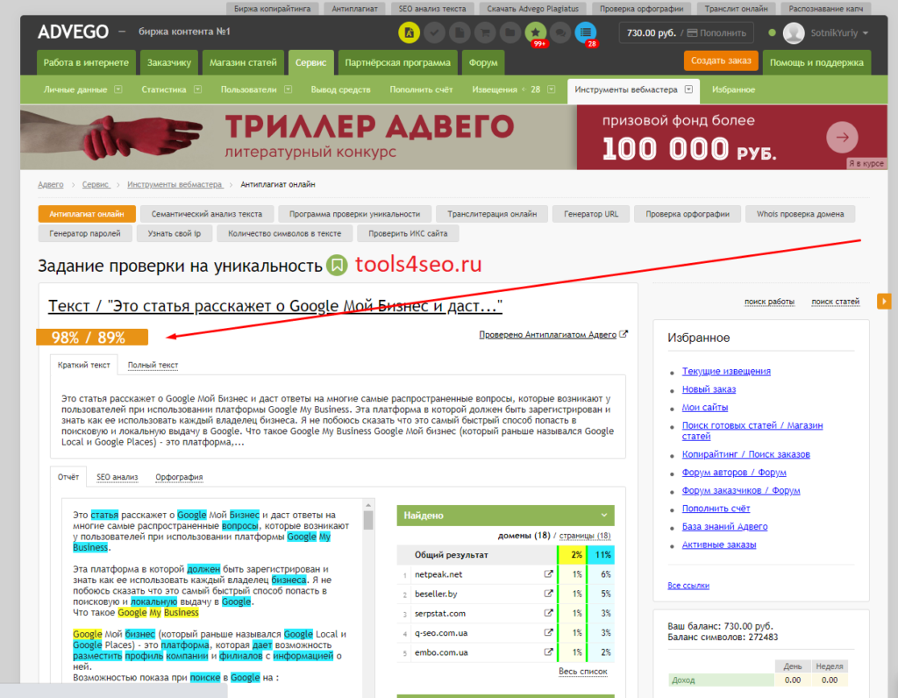Screen dimensions: 898x698
Task: Click the 98% / 89% uniqueness result bar
Action: (91, 338)
